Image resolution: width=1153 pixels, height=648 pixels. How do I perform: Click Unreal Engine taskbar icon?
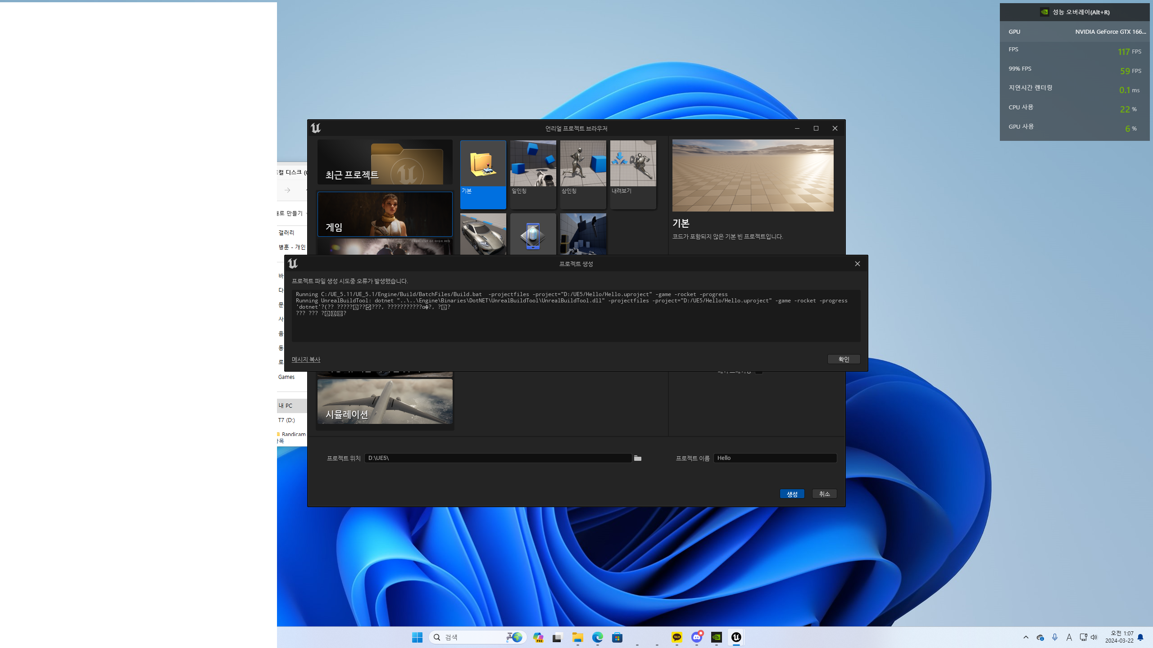[736, 637]
